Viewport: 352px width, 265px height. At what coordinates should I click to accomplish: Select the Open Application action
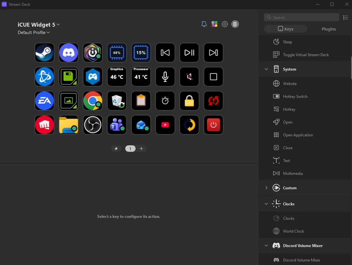pos(304,135)
